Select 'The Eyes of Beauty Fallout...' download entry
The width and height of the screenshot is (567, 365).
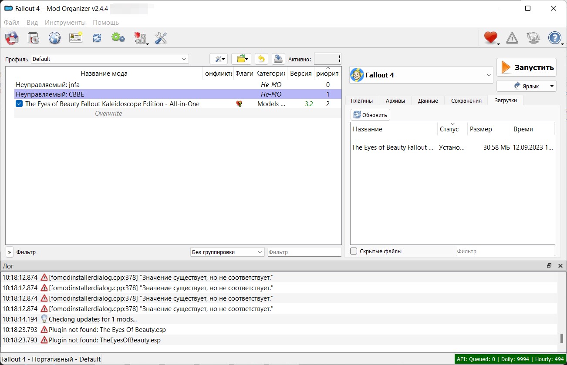pos(452,147)
